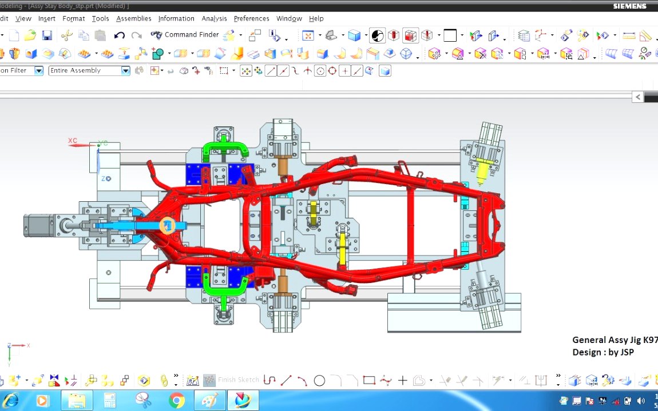Open Command Finder
The height and width of the screenshot is (411, 658).
(x=185, y=35)
